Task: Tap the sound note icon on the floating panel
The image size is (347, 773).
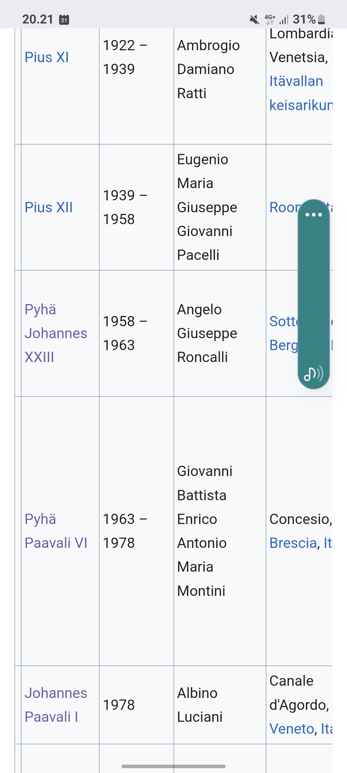Action: pos(314,374)
